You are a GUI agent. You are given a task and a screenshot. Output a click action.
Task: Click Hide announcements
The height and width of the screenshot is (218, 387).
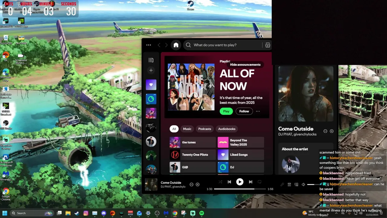point(245,64)
